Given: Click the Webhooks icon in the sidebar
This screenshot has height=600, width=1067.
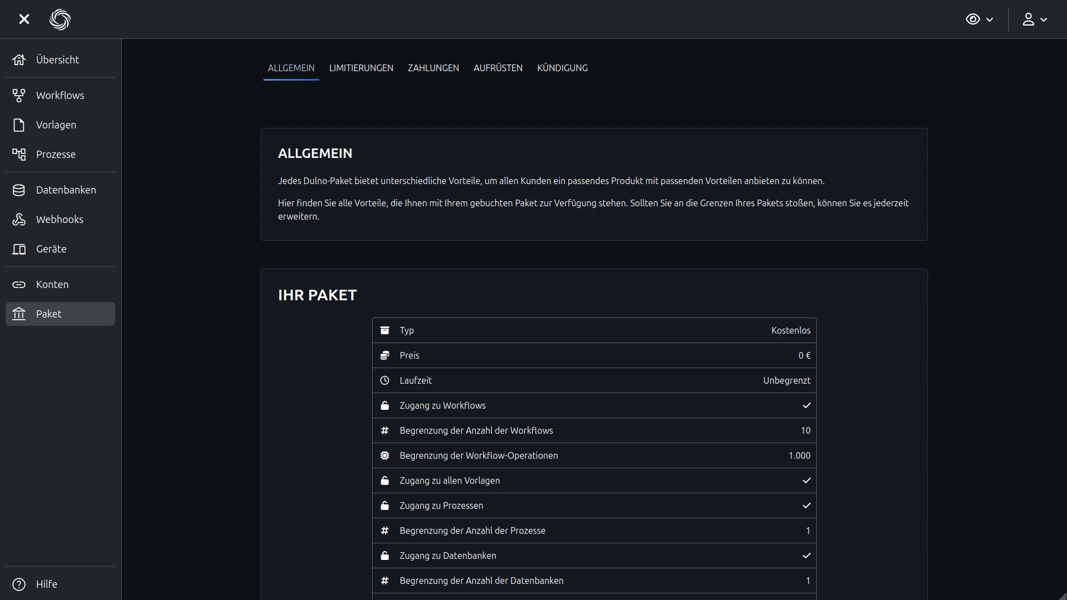Looking at the screenshot, I should [19, 220].
